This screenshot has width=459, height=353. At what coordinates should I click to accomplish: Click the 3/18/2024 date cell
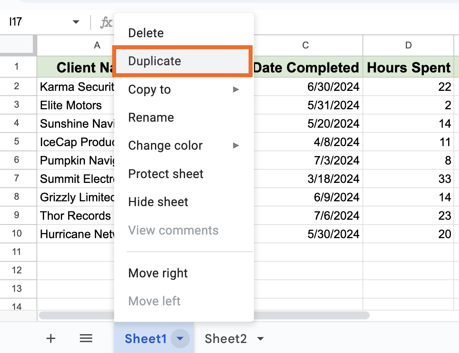(x=308, y=179)
